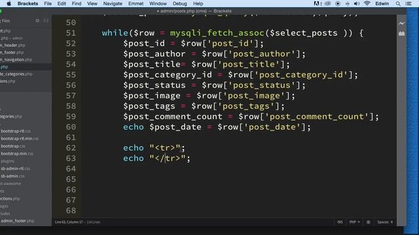Click the '$select_posts' argument on line 51
The width and height of the screenshot is (419, 235).
click(304, 33)
